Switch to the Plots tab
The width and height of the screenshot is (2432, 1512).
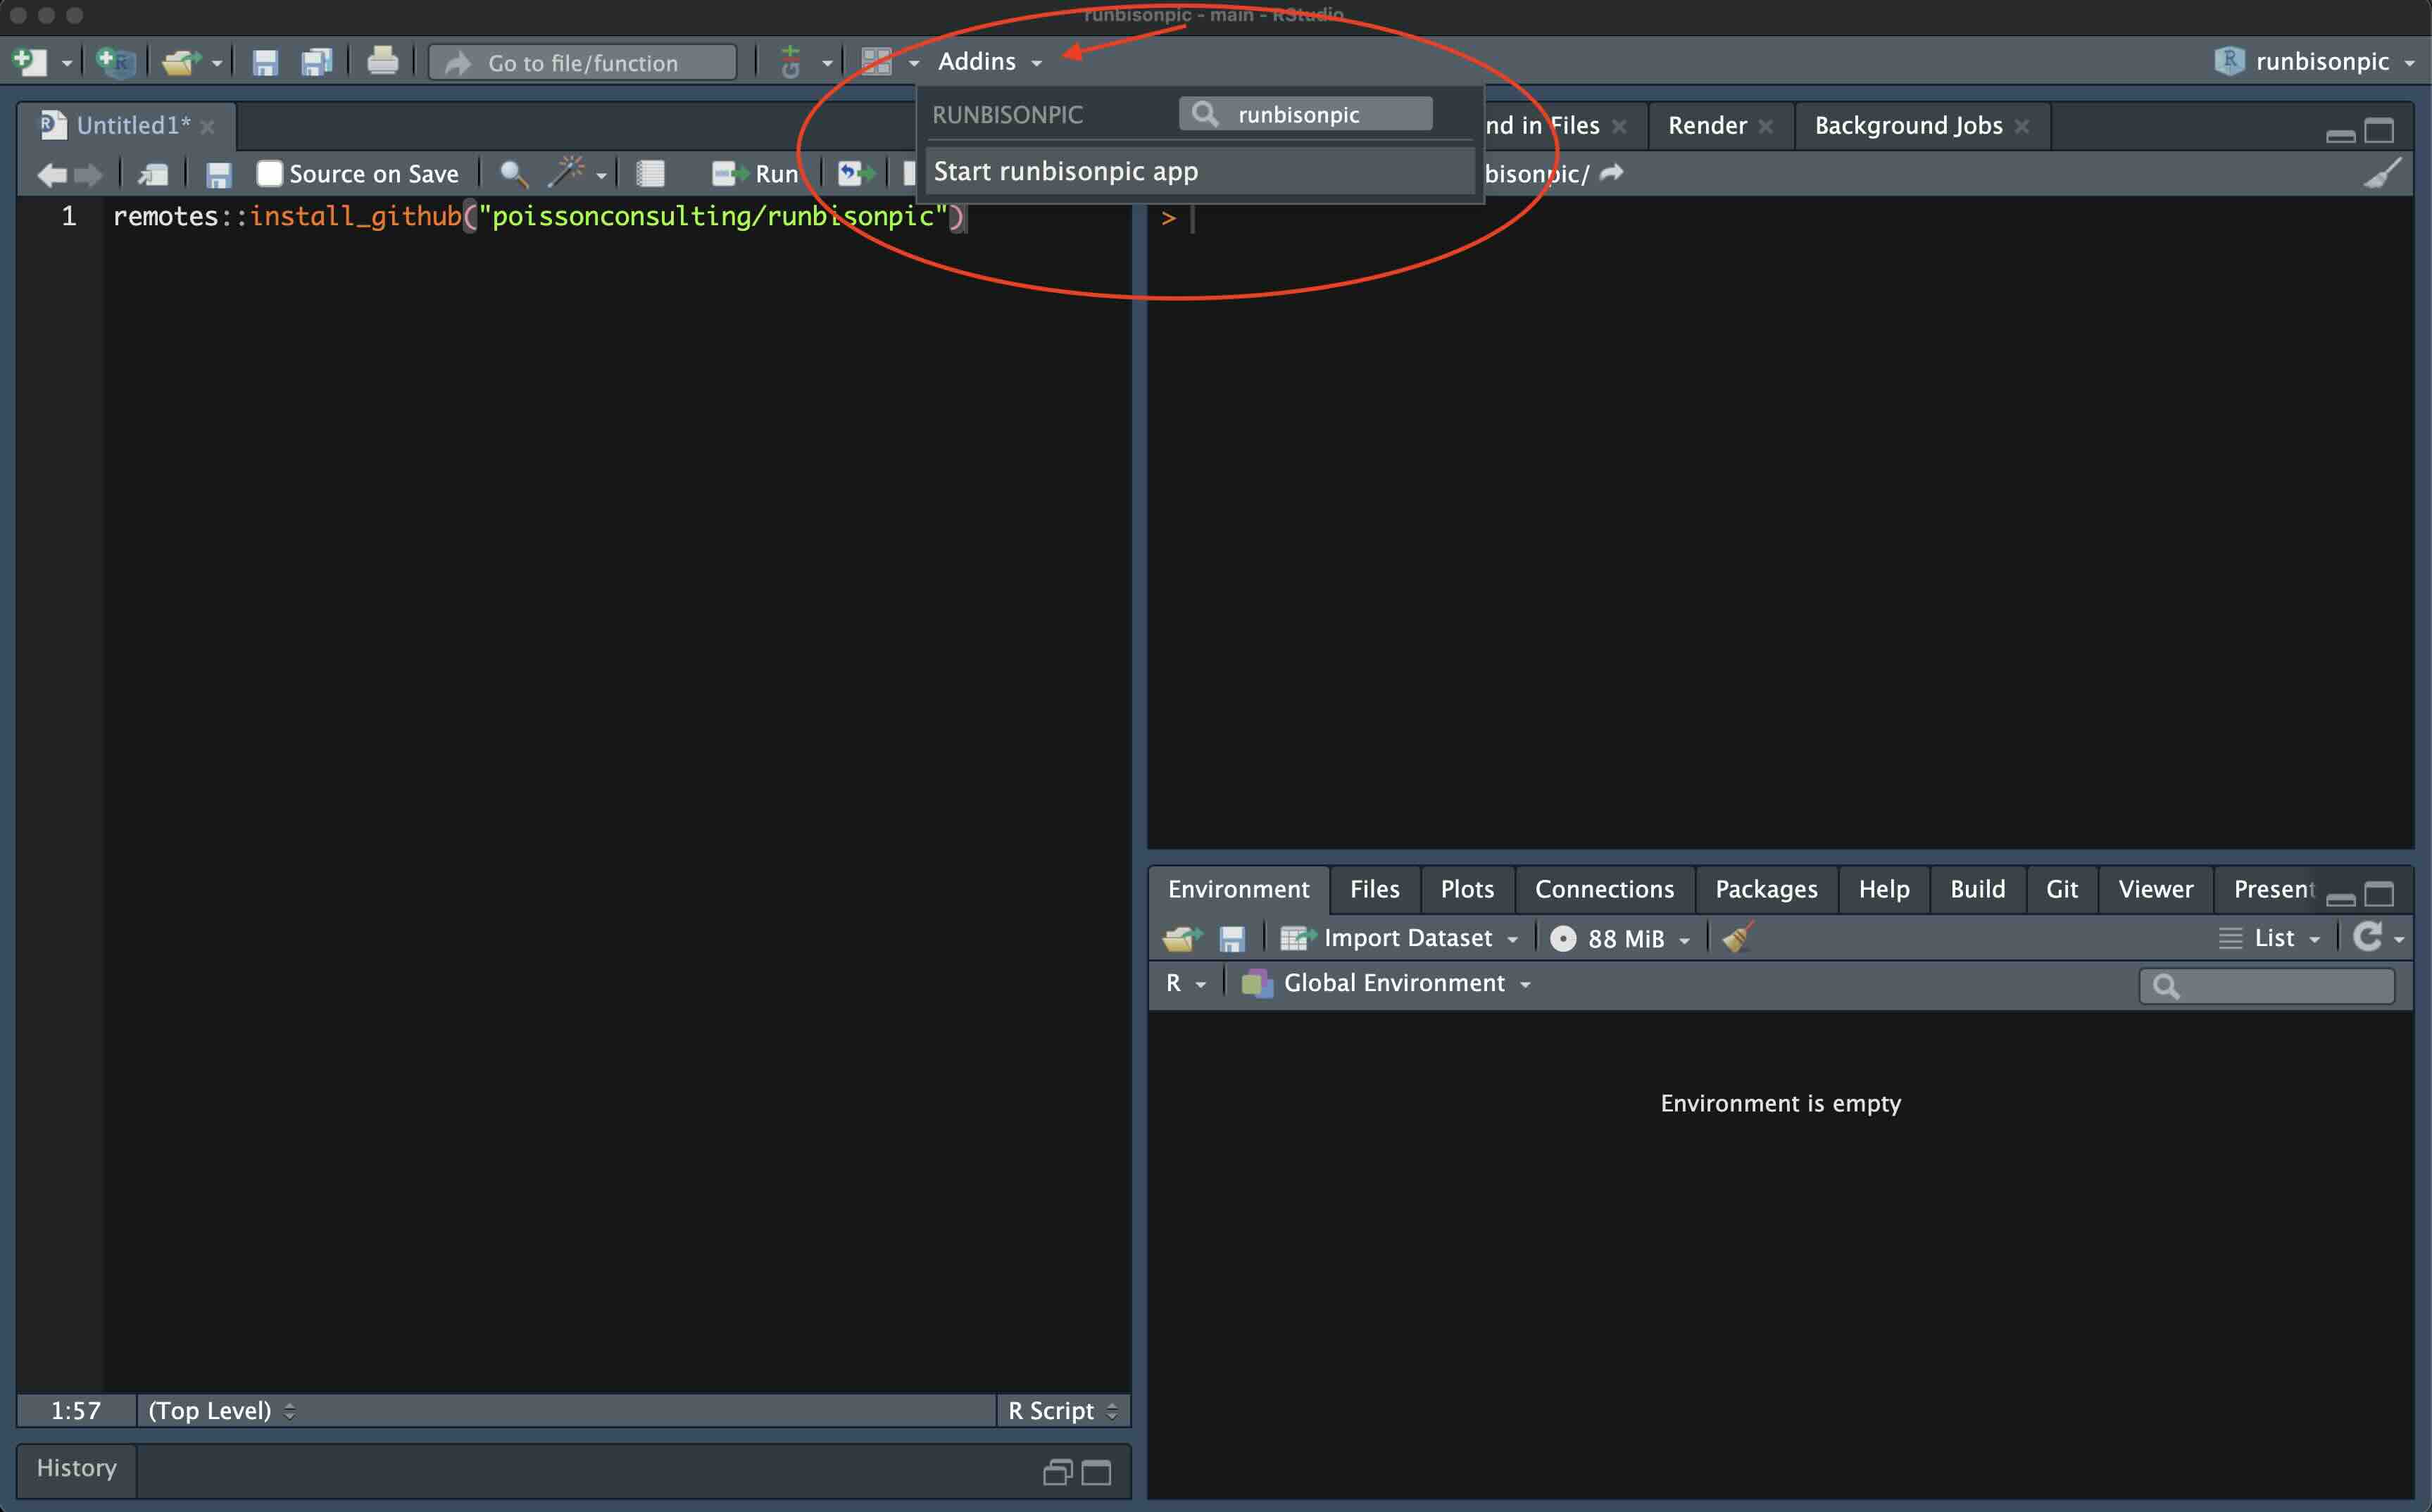pos(1467,888)
